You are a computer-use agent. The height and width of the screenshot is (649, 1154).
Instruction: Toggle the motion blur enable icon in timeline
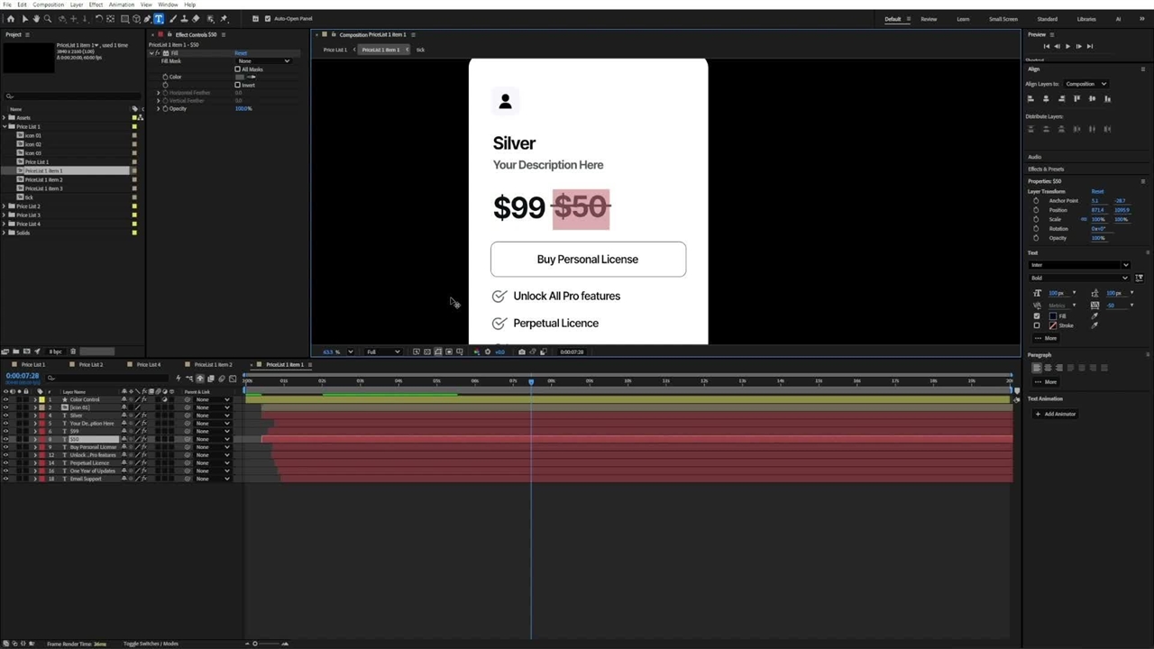(222, 378)
